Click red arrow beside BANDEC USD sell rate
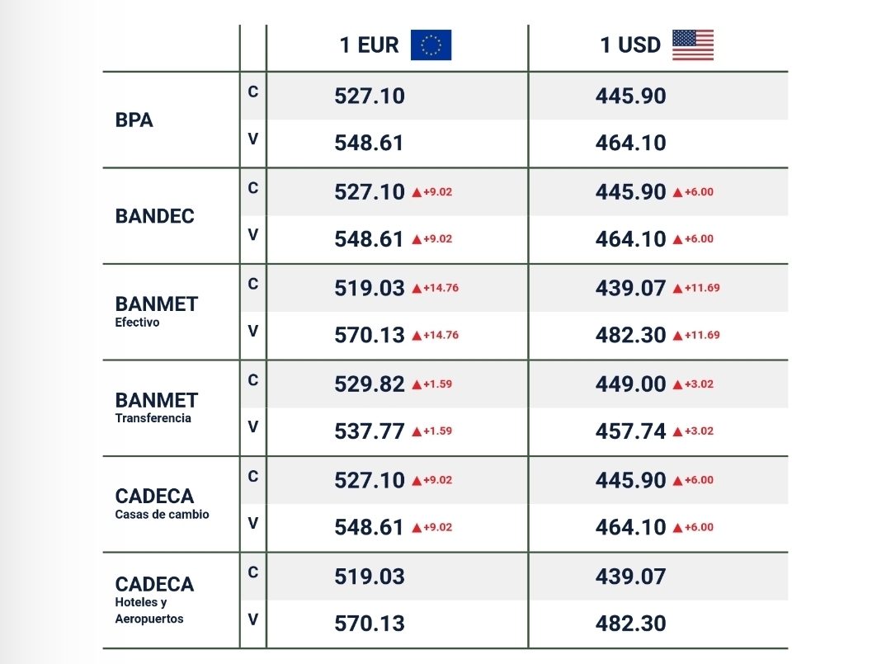 [677, 240]
